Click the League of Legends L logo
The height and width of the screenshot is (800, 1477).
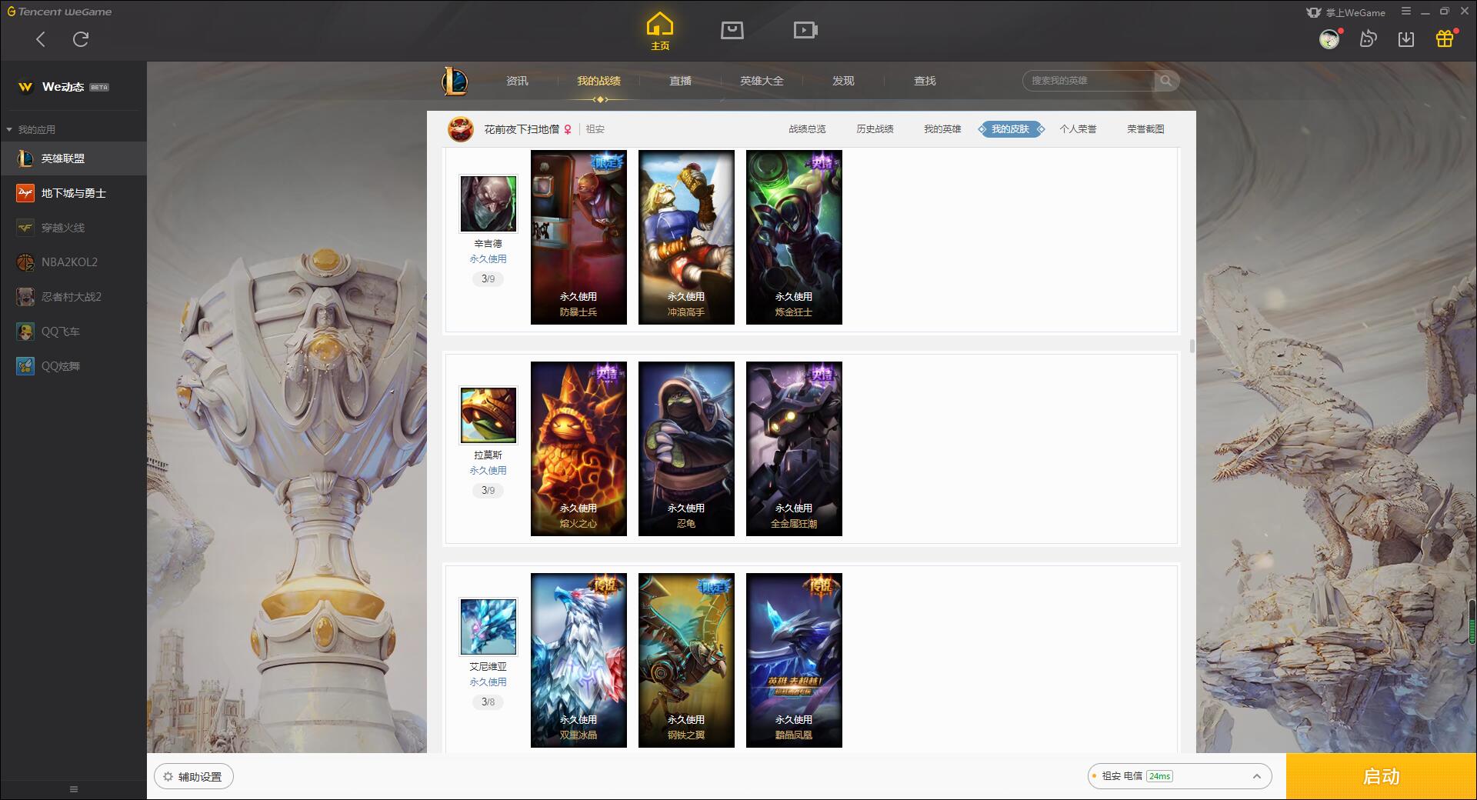455,81
